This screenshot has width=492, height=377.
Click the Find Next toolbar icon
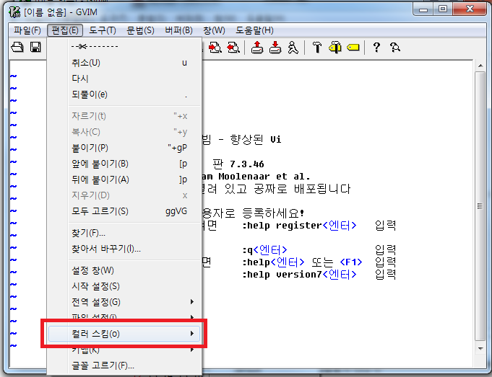pyautogui.click(x=215, y=48)
